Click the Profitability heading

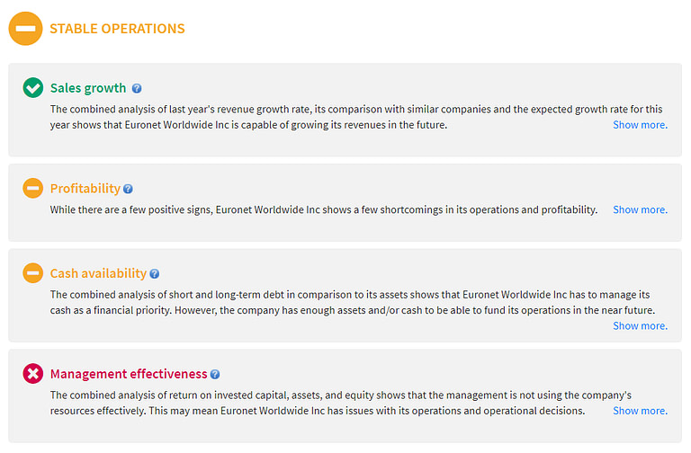point(85,189)
